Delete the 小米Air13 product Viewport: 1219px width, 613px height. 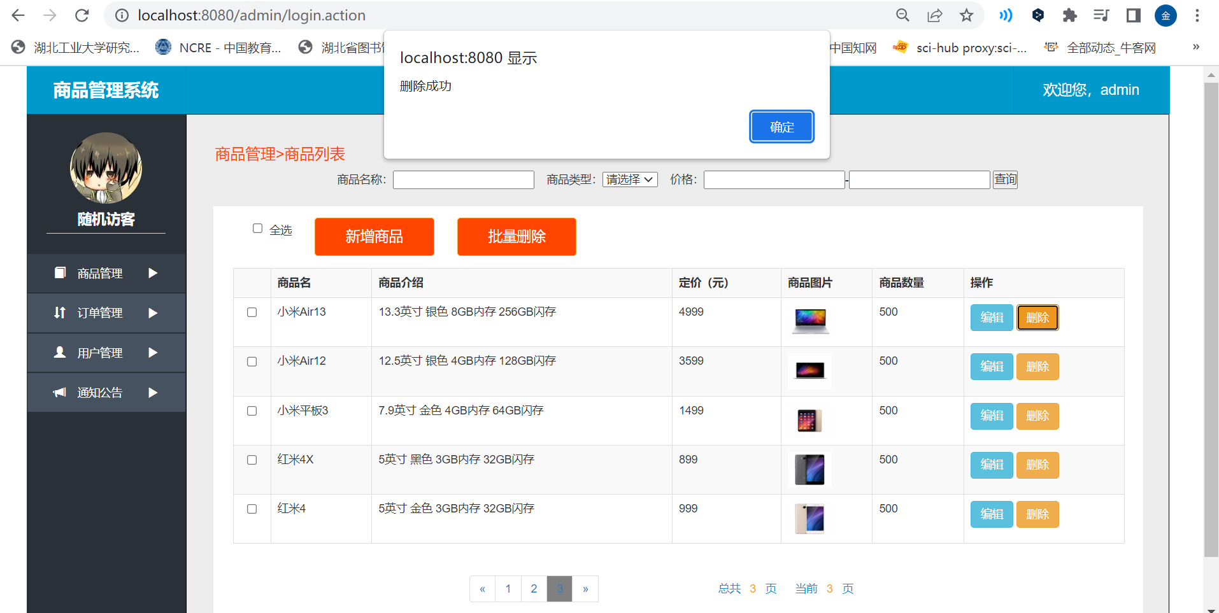pos(1037,318)
